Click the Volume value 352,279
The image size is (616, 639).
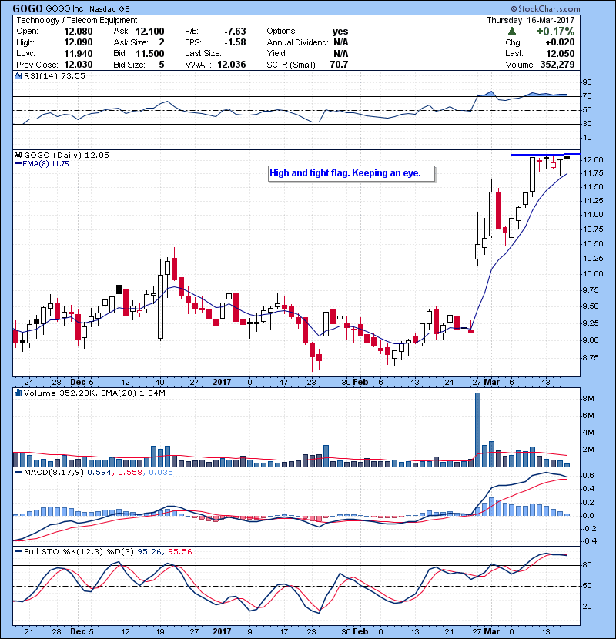[557, 65]
